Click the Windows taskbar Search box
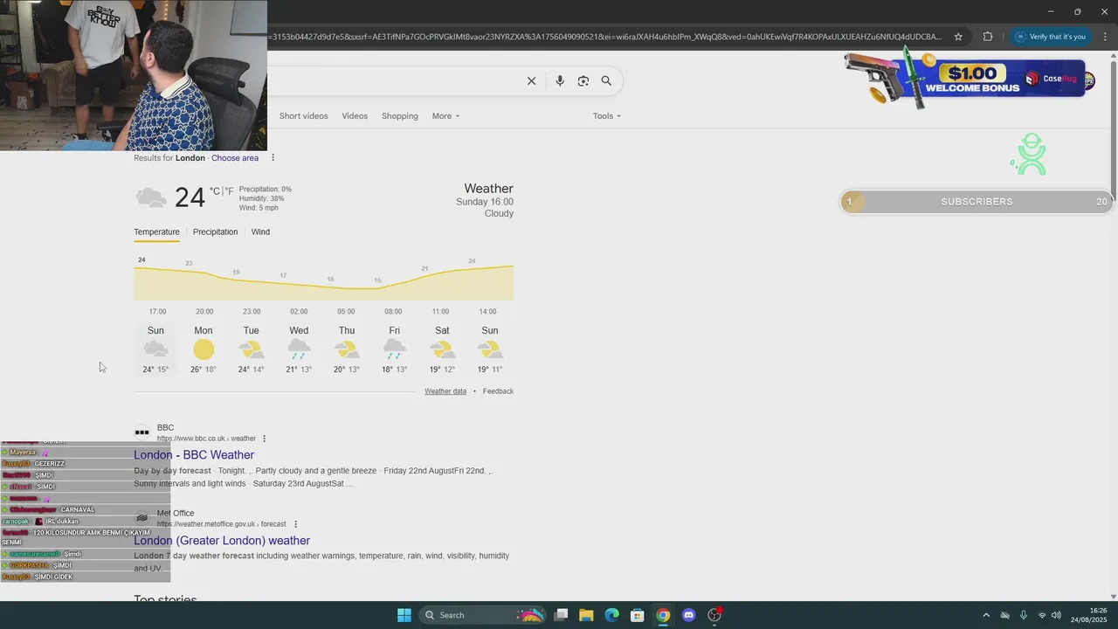The height and width of the screenshot is (629, 1118). (x=482, y=615)
